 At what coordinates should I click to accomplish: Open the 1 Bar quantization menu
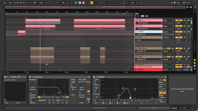coord(42,3)
